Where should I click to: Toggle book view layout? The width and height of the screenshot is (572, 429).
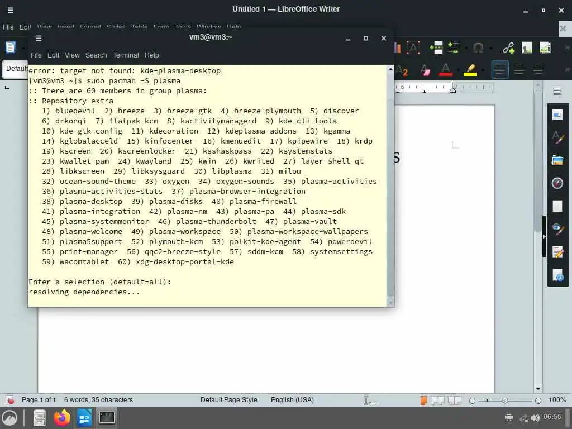[x=455, y=400]
